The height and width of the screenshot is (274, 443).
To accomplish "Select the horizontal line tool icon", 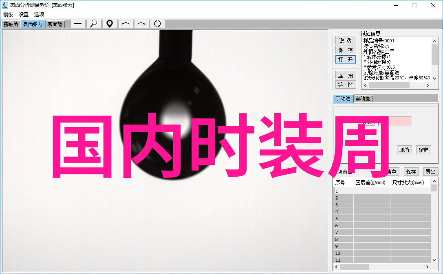I will click(x=78, y=24).
